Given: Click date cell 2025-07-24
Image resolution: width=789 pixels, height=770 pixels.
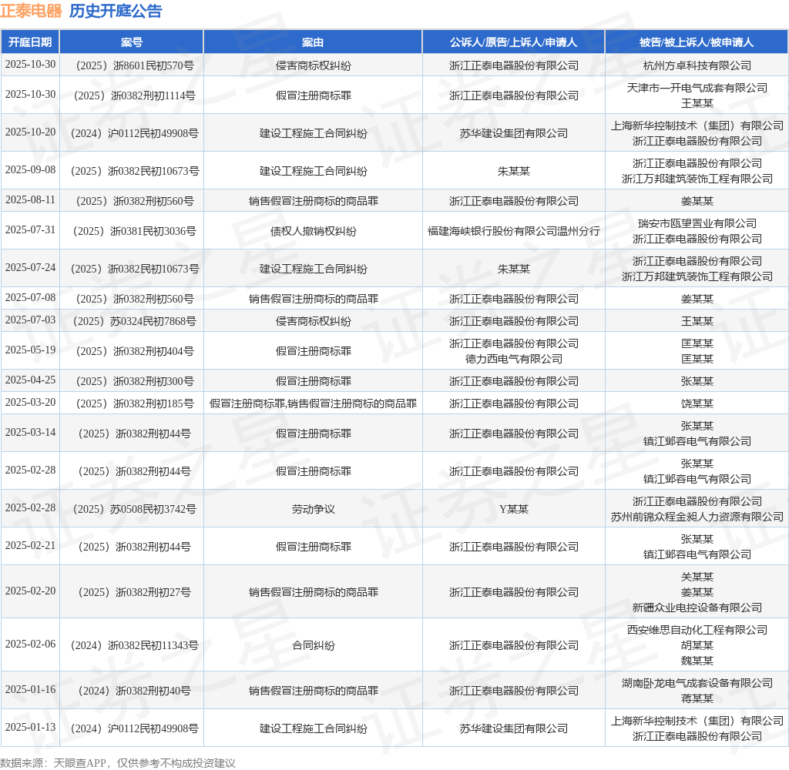Looking at the screenshot, I should (x=30, y=267).
